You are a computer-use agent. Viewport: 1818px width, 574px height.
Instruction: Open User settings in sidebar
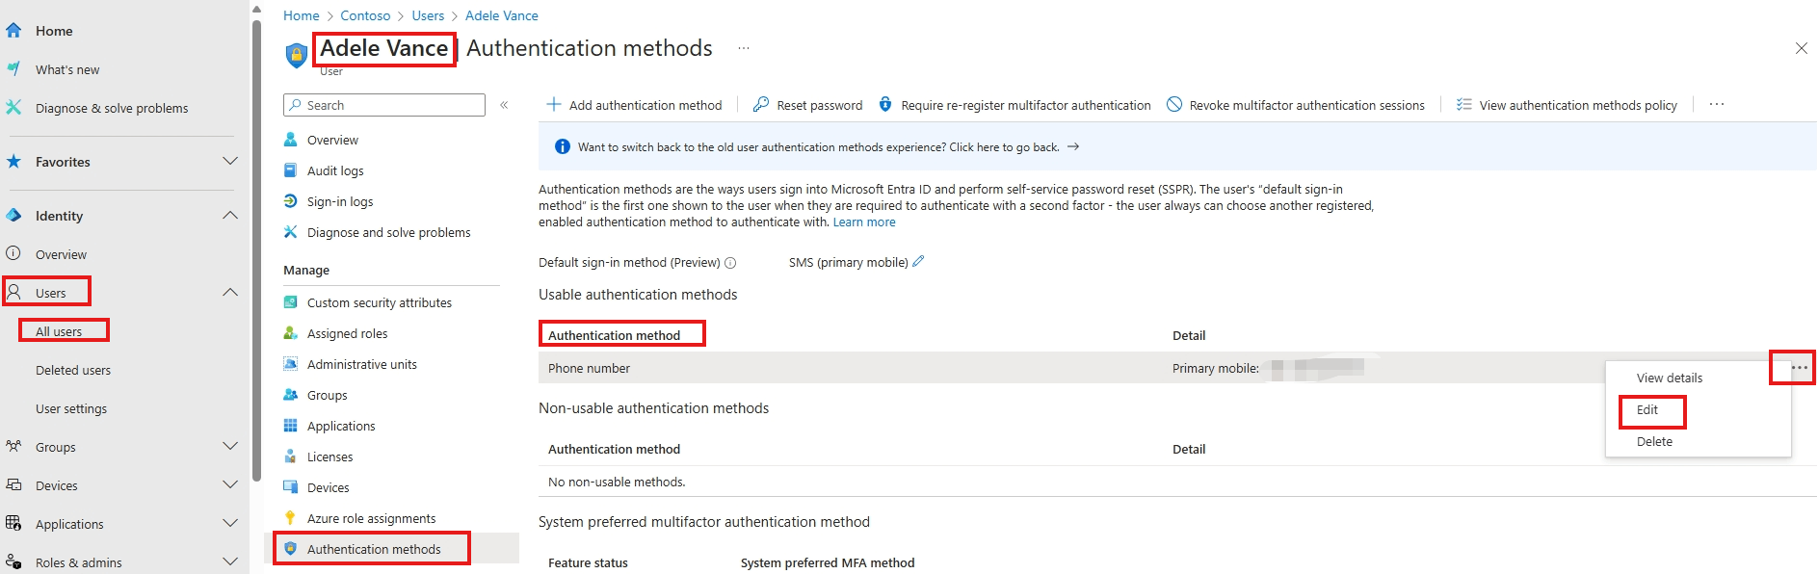pyautogui.click(x=71, y=408)
